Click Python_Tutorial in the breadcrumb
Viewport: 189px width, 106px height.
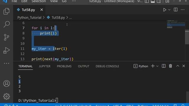[29, 18]
